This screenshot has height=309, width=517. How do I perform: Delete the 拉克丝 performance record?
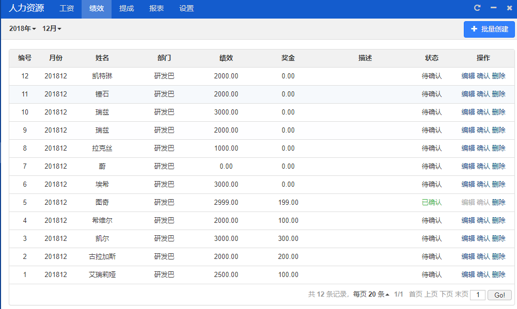click(498, 149)
